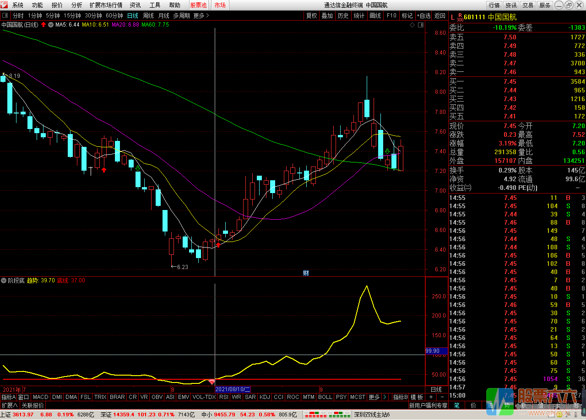Screen dimensions: 586x420
Task: Switch to 60分钟 period
Action: (114, 16)
